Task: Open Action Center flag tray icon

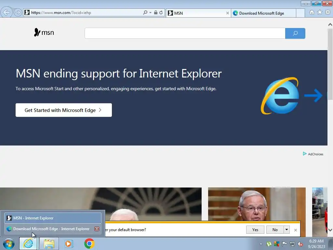Action: (284, 244)
